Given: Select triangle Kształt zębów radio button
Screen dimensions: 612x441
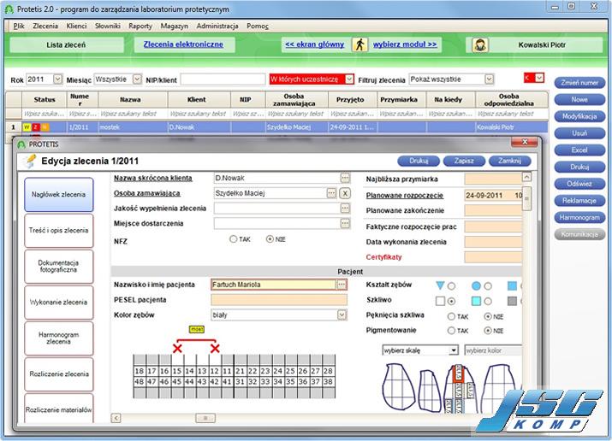Looking at the screenshot, I should 452,286.
